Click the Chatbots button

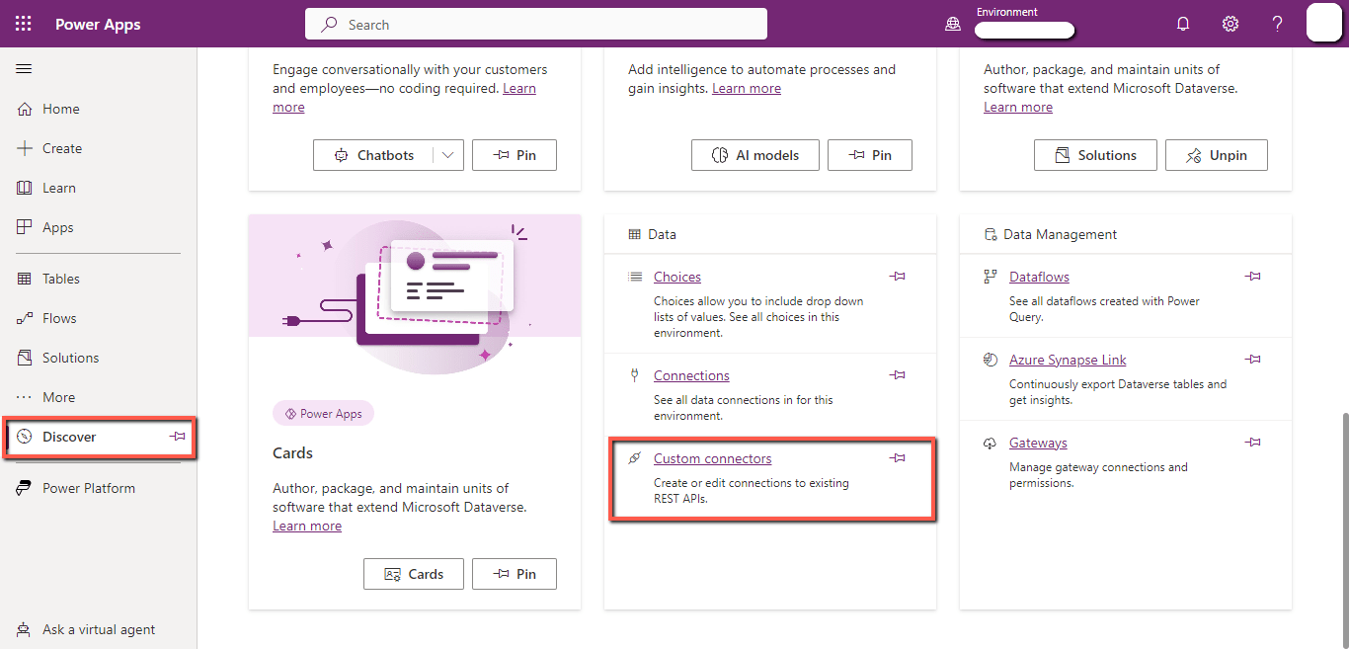(x=373, y=155)
